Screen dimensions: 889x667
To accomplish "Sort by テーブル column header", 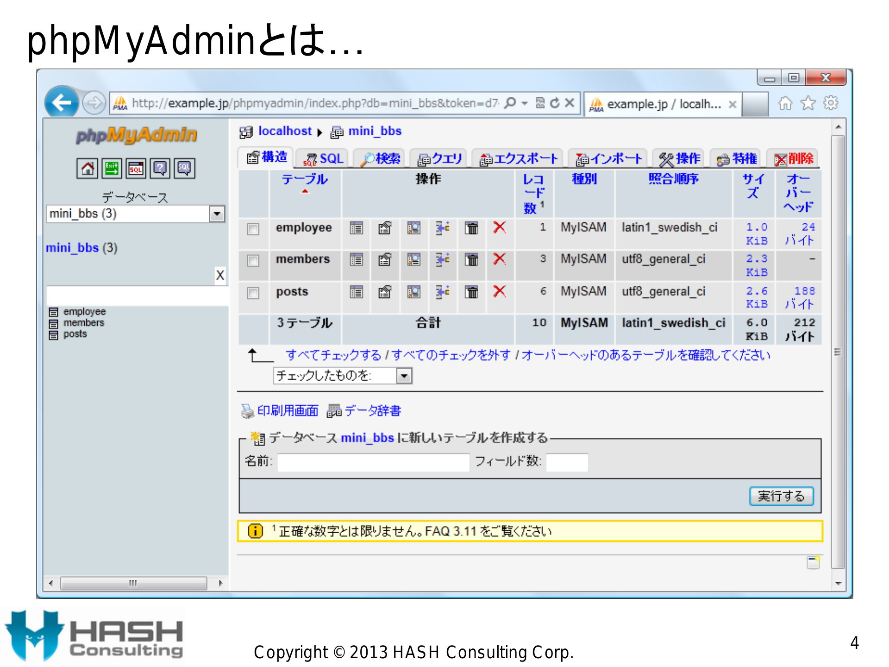I will 304,179.
